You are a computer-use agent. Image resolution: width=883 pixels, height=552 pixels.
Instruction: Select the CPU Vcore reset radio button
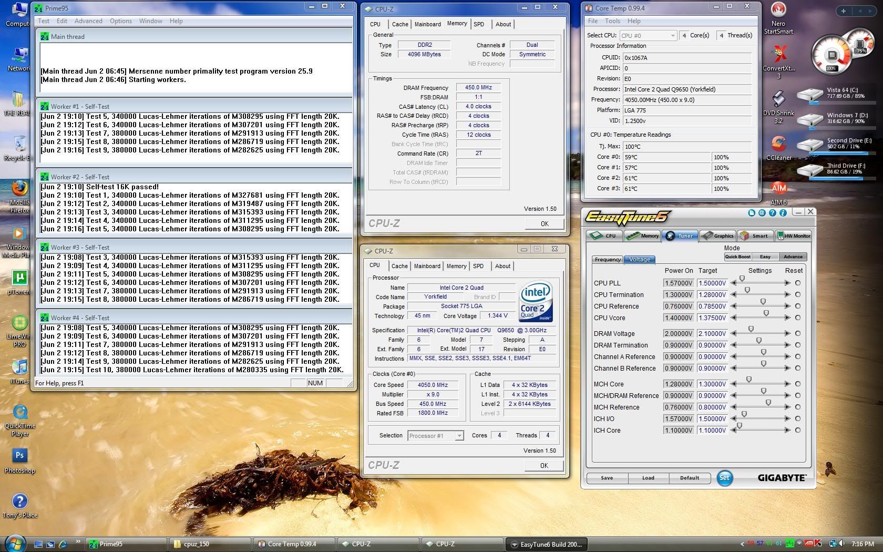[x=798, y=318]
